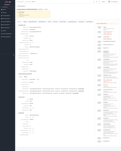Viewport: 121px width, 151px height.
Task: Click the first header icon left of English
Action: click(x=94, y=2)
